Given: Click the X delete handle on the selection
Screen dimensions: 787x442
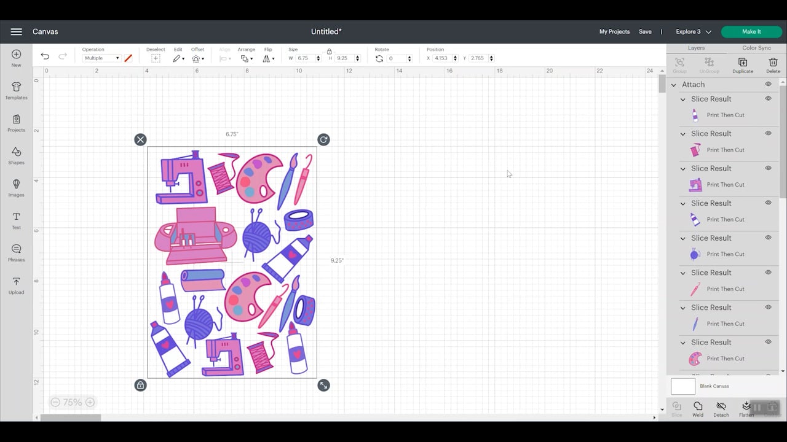Looking at the screenshot, I should (x=140, y=139).
